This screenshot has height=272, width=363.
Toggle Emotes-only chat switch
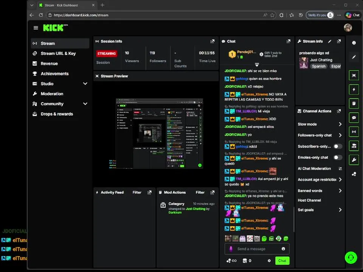click(x=338, y=158)
